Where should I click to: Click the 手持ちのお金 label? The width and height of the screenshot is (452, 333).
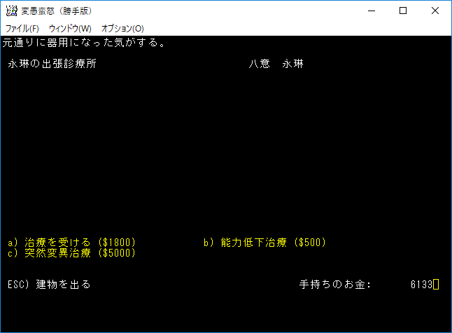click(x=335, y=285)
